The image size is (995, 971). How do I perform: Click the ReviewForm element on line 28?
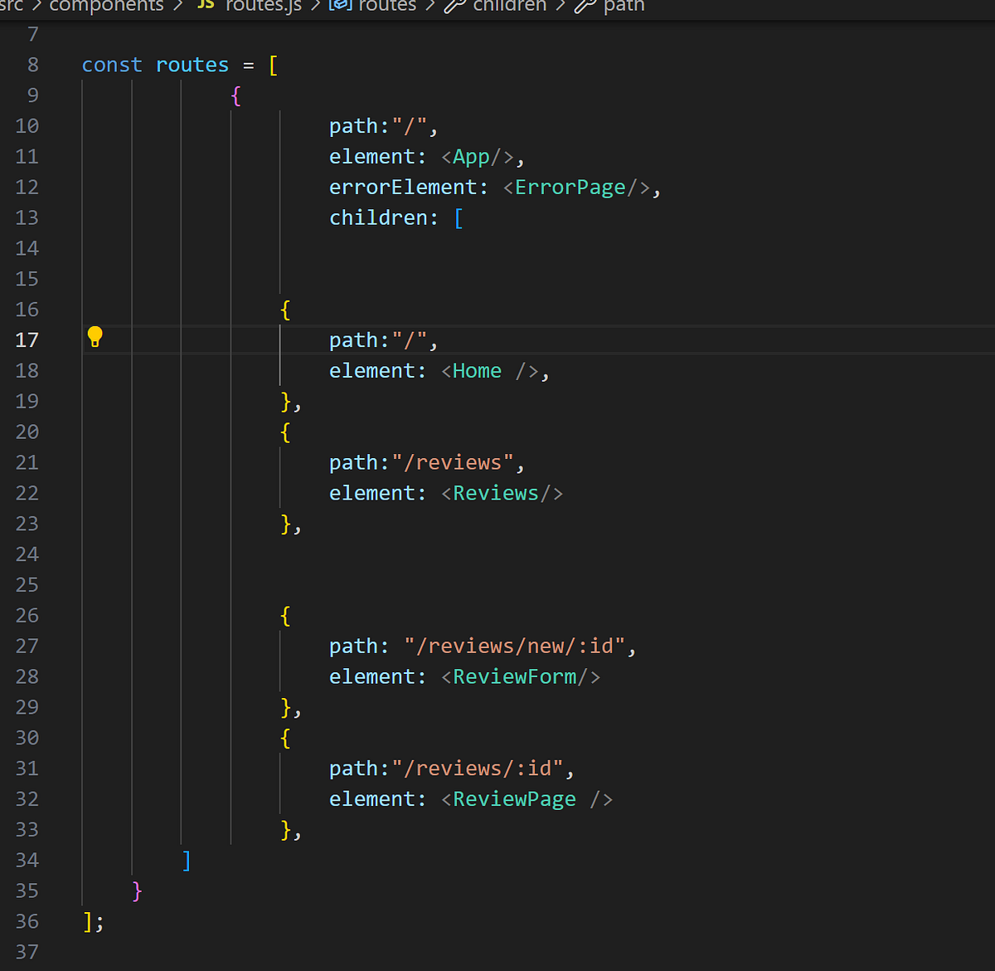point(515,676)
